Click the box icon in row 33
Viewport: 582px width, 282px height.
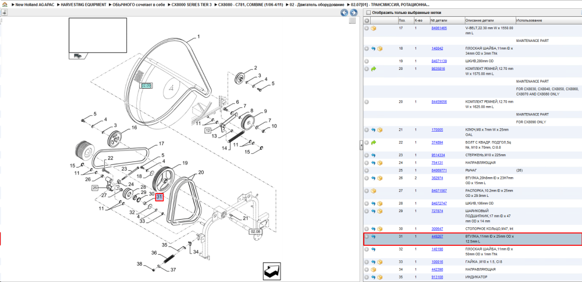point(379,262)
